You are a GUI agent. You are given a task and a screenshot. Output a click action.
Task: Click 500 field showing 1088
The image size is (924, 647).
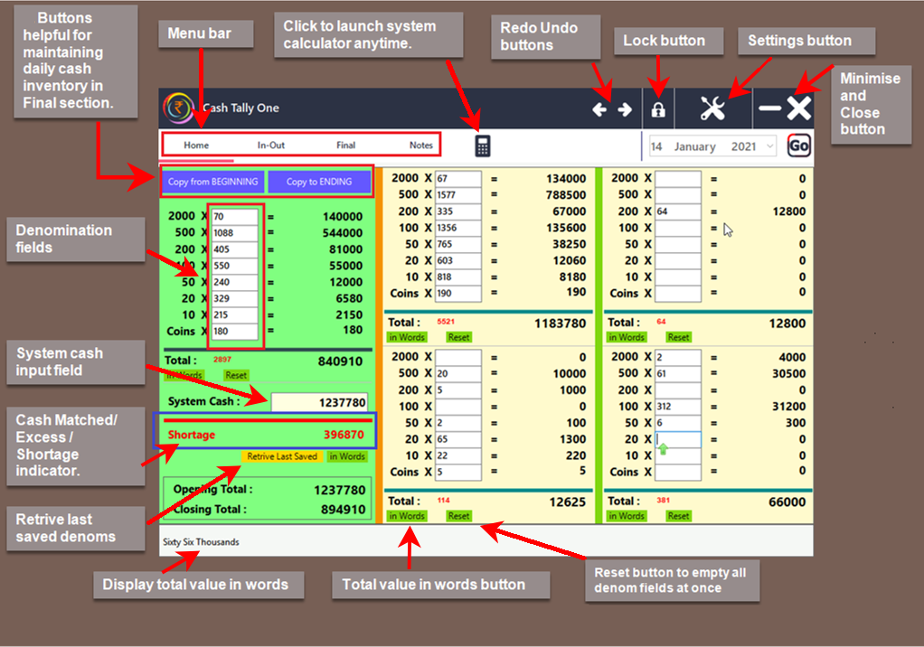[x=234, y=232]
